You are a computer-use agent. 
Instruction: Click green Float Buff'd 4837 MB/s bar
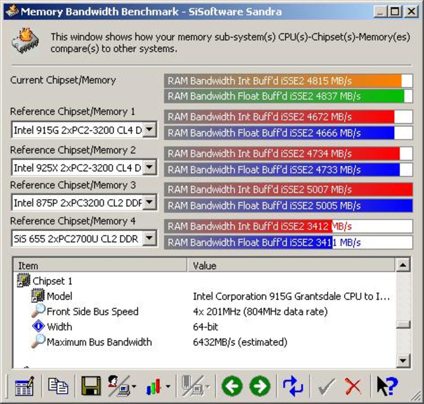click(288, 96)
